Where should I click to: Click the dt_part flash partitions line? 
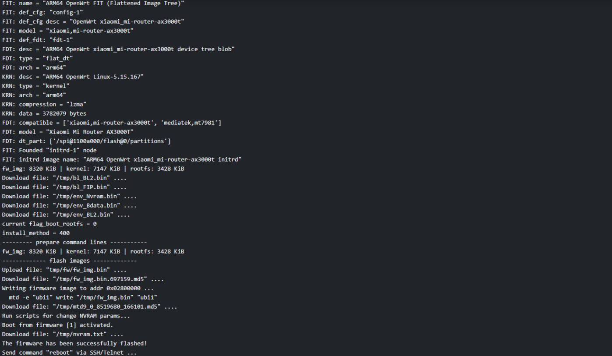pos(86,141)
